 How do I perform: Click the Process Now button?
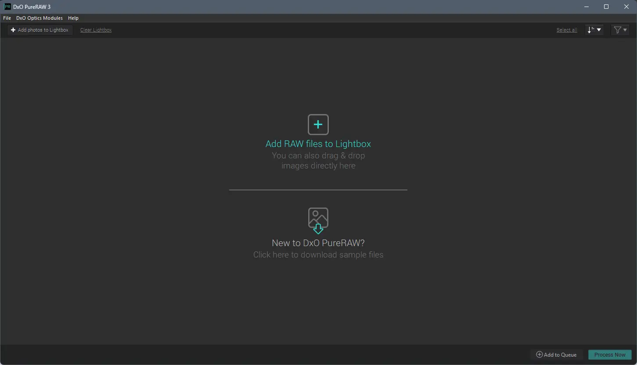[610, 354]
